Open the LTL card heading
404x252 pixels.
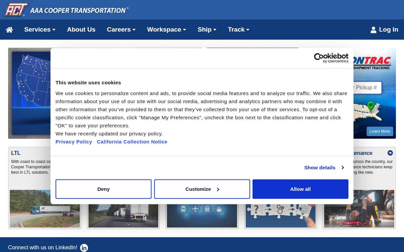(16, 153)
